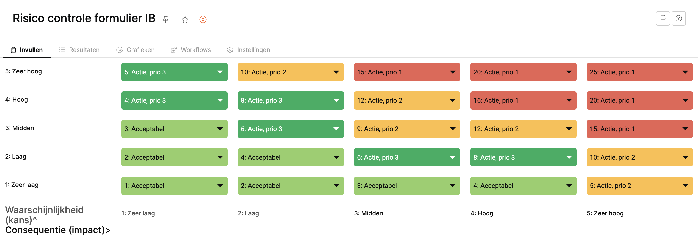Open the '3: Acceptabel' dropdown in bottom row
The width and height of the screenshot is (698, 240).
click(407, 186)
